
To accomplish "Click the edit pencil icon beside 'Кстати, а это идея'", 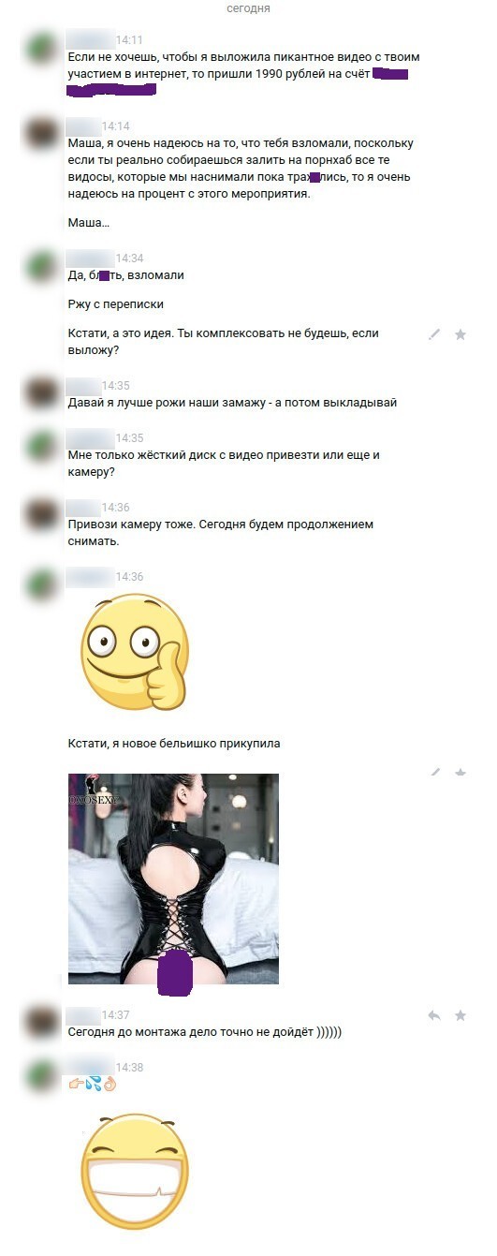I will pos(434,334).
